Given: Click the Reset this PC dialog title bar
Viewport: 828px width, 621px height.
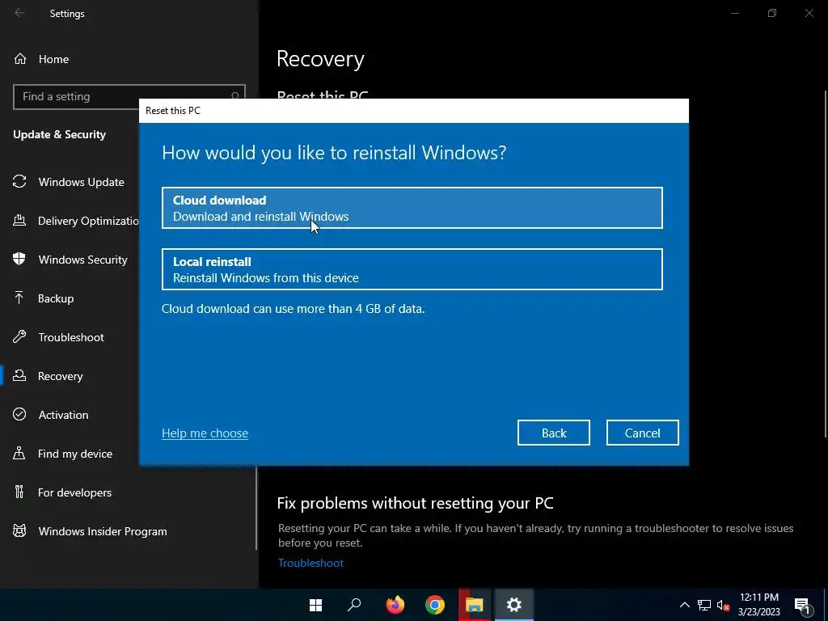Looking at the screenshot, I should click(x=413, y=110).
